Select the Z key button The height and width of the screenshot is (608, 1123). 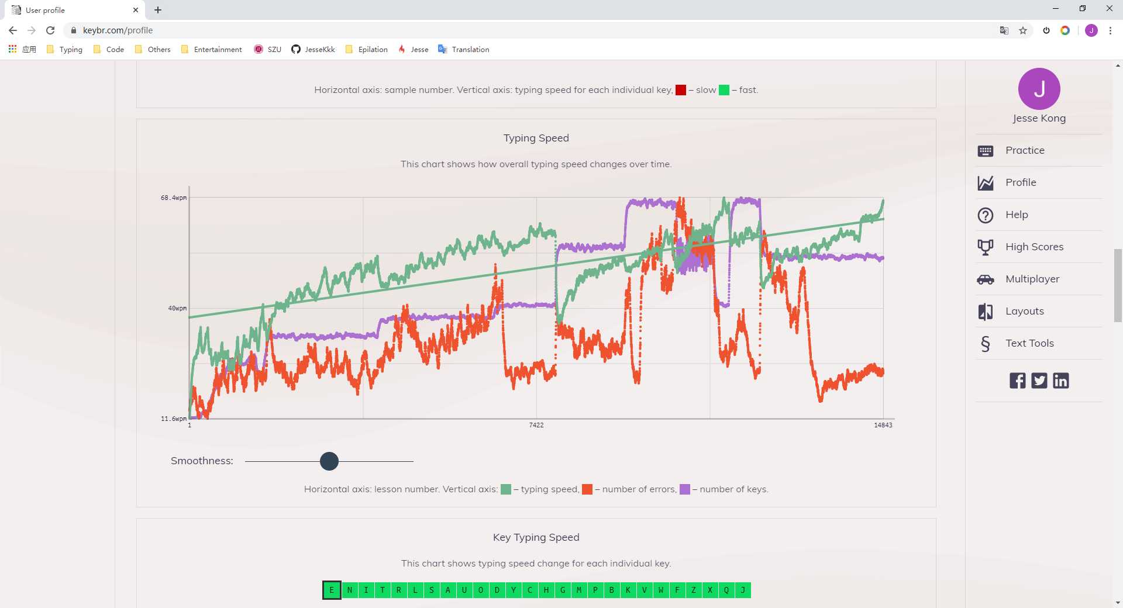pyautogui.click(x=694, y=590)
